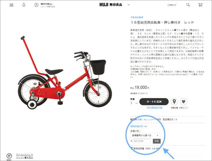Screen dimensions: 212x161
Task: Click the 決定 button
Action: coord(157,141)
